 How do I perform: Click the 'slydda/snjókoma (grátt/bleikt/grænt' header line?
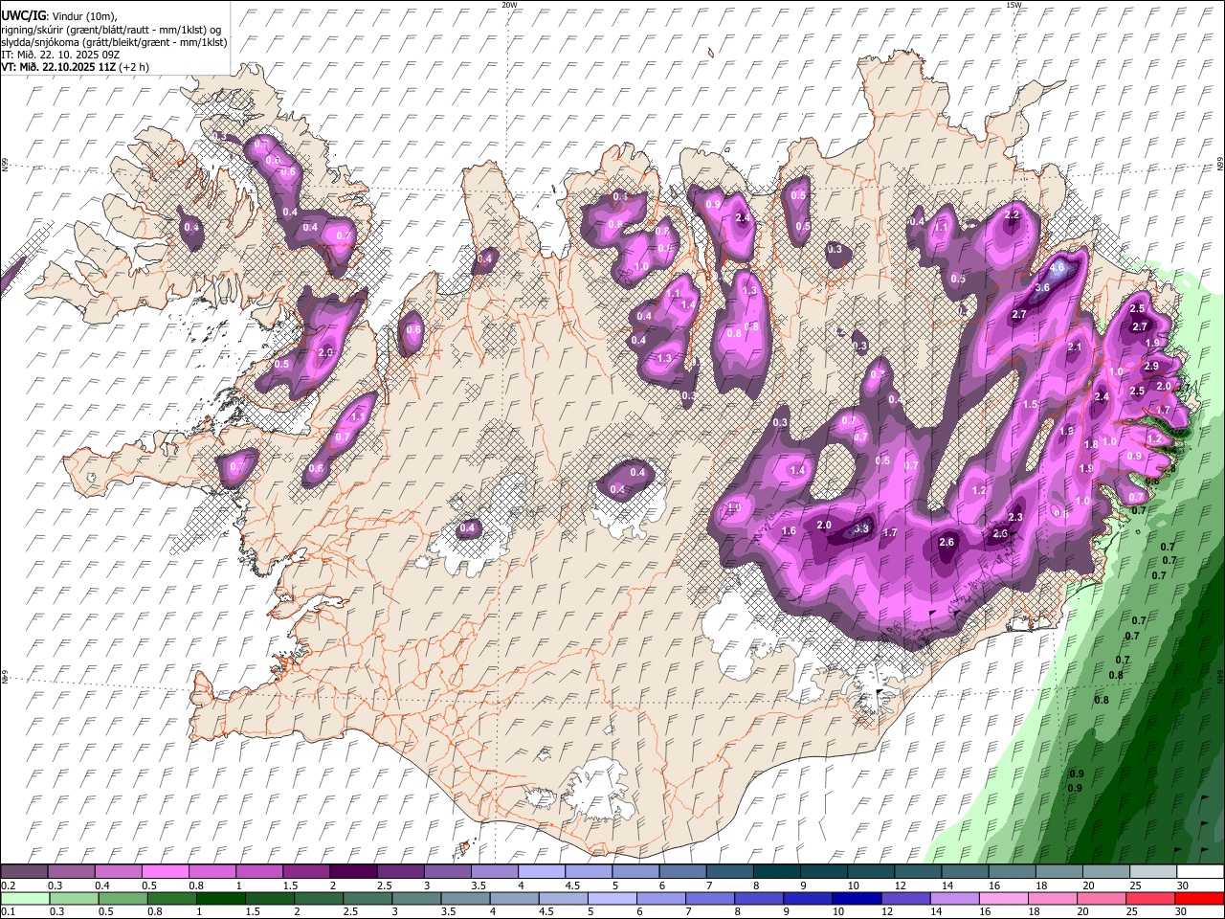114,42
